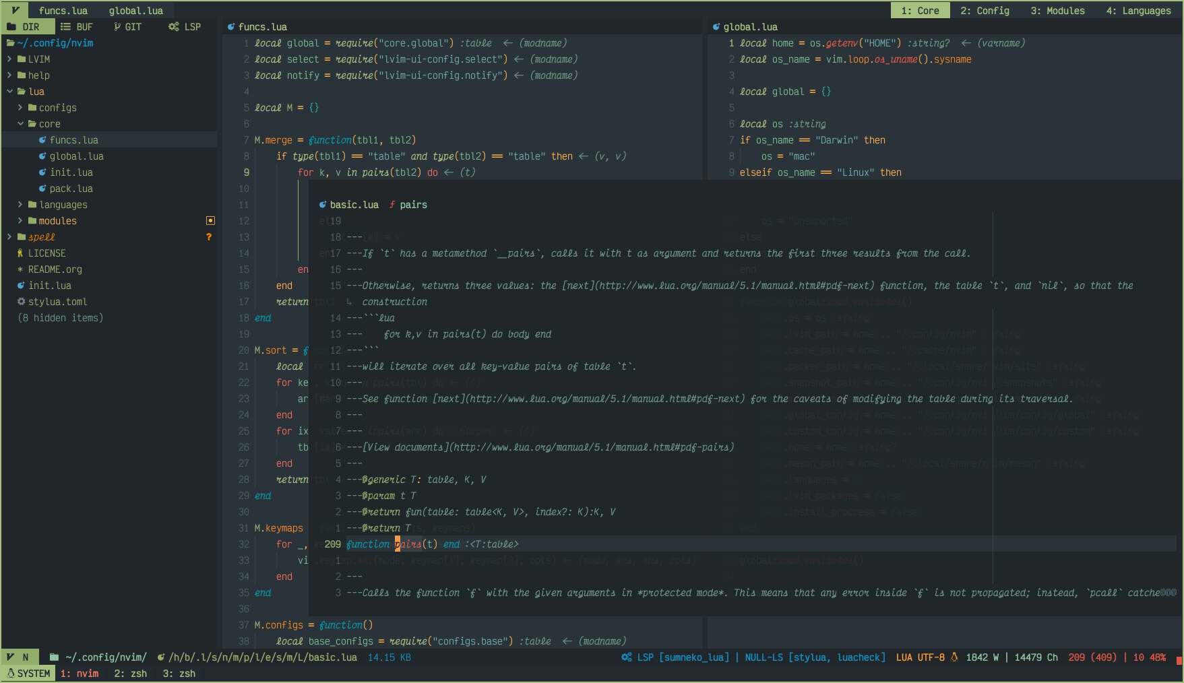Screen dimensions: 1184x683
Task: Collapse the ~/.config/nvim root folder
Action: click(x=50, y=43)
